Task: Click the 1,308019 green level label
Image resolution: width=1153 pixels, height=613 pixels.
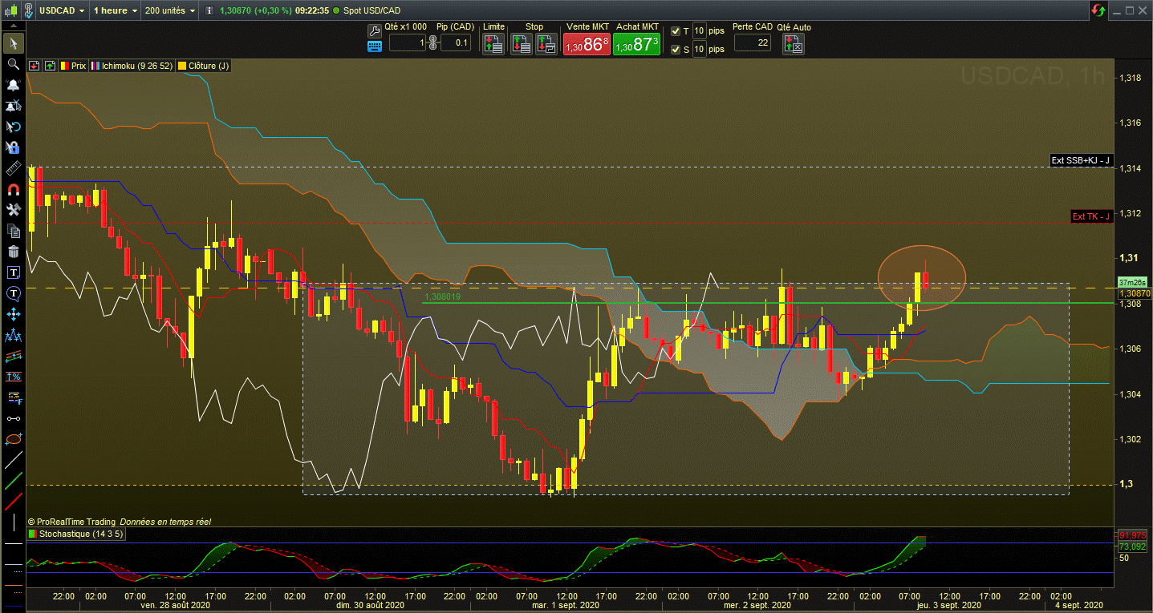Action: tap(441, 296)
